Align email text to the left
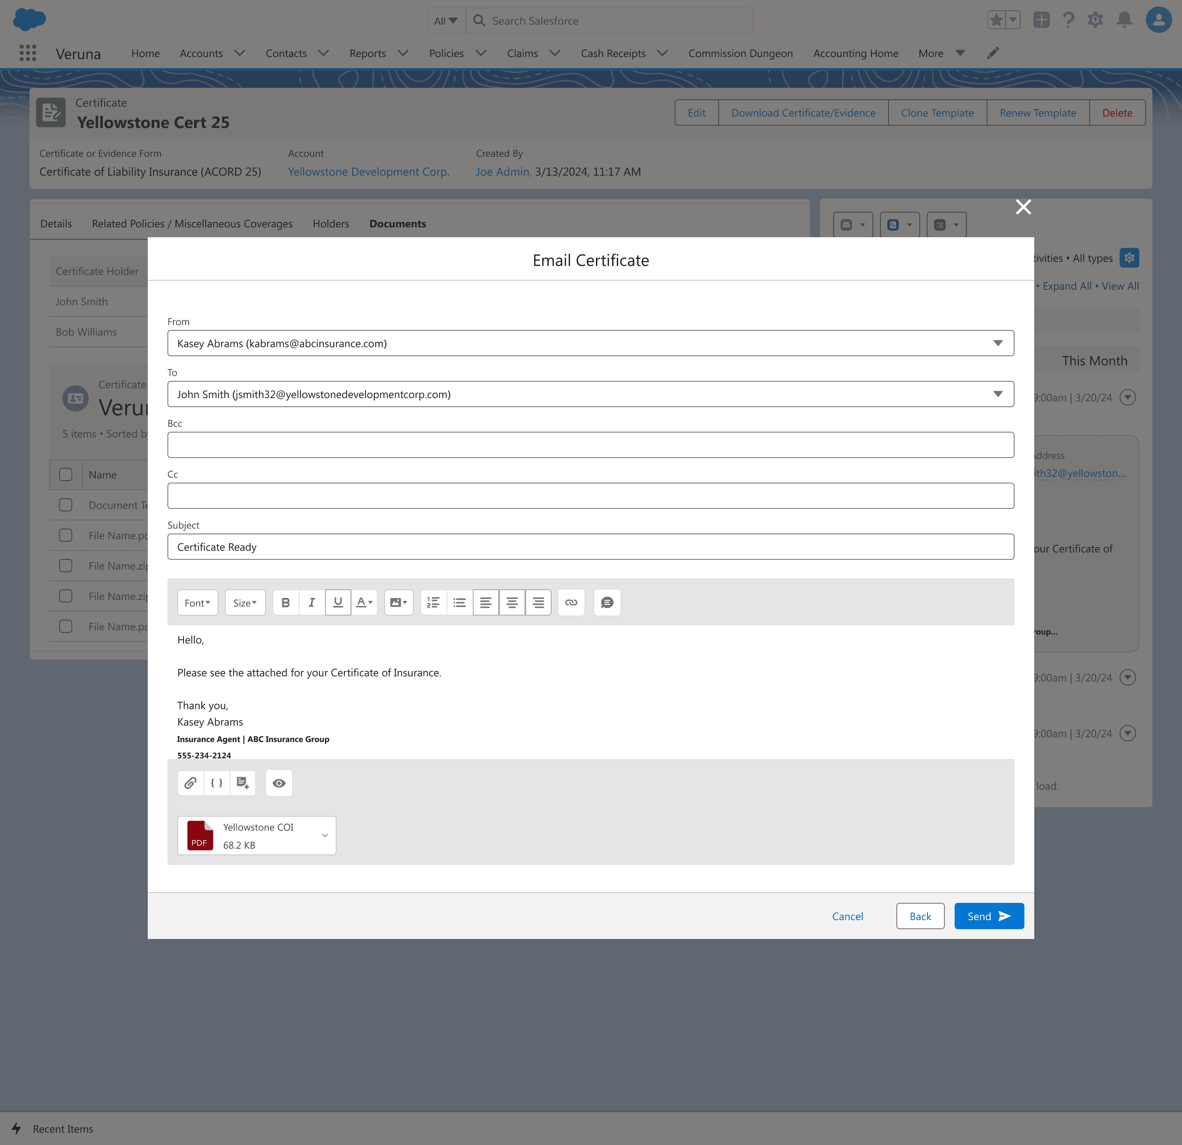This screenshot has width=1182, height=1145. (x=486, y=602)
